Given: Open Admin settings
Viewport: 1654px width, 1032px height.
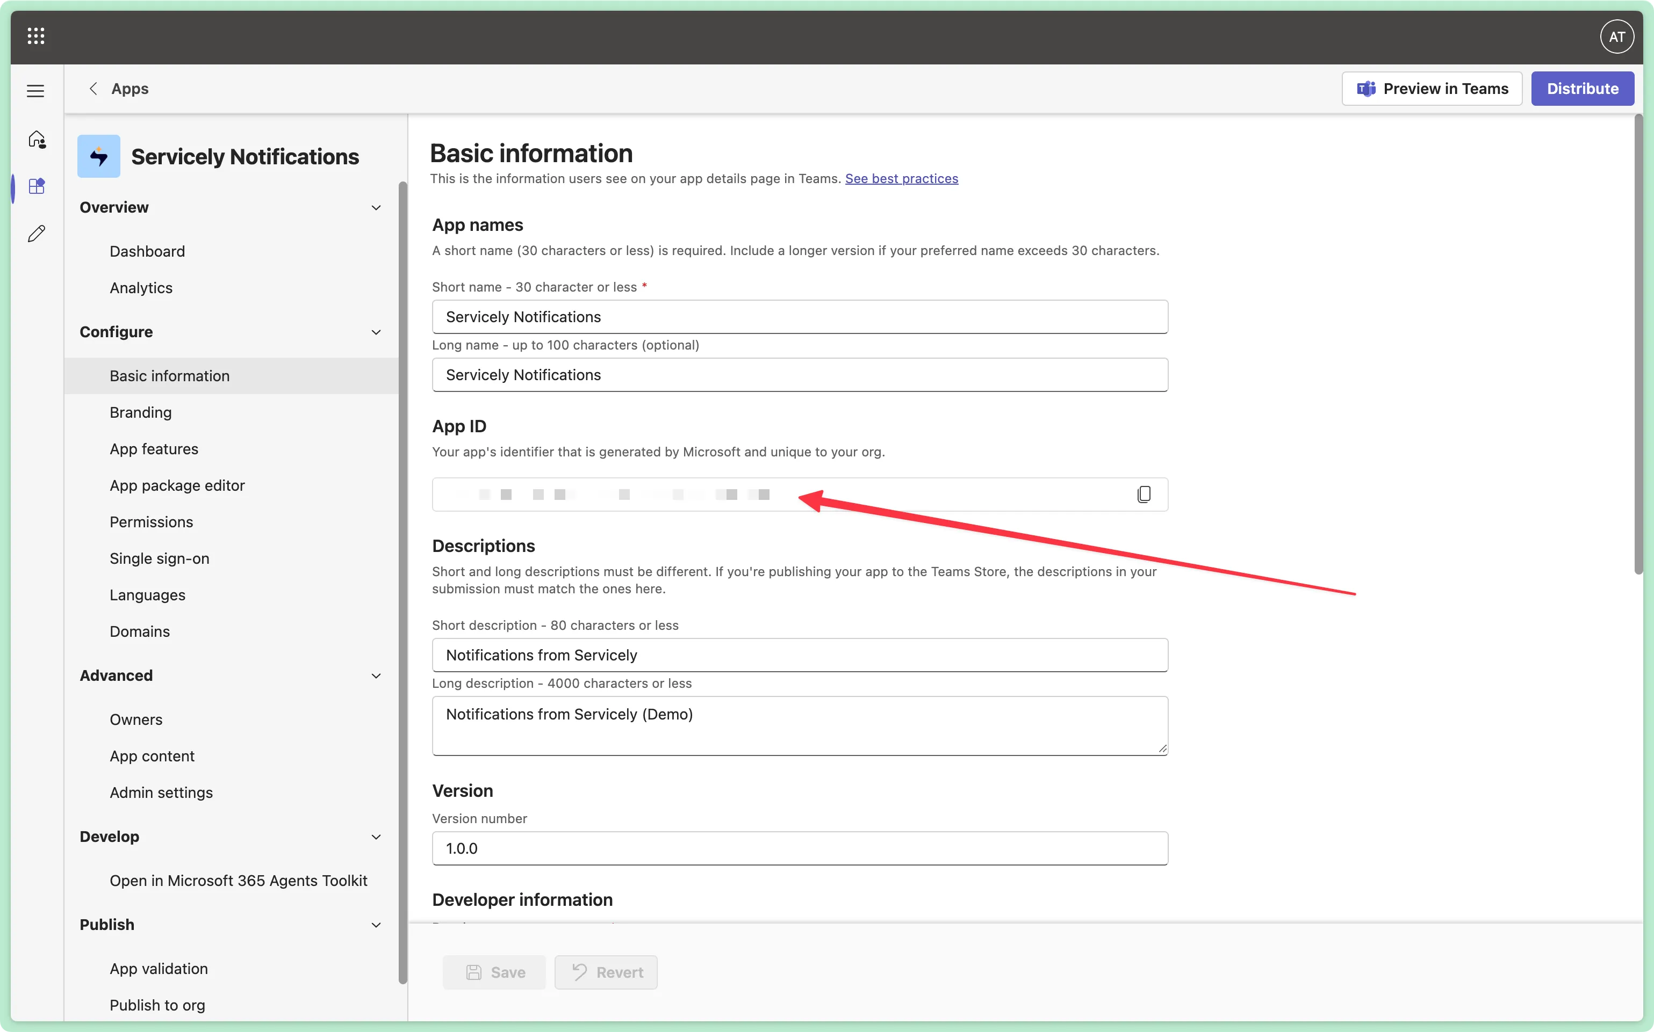Looking at the screenshot, I should coord(162,793).
